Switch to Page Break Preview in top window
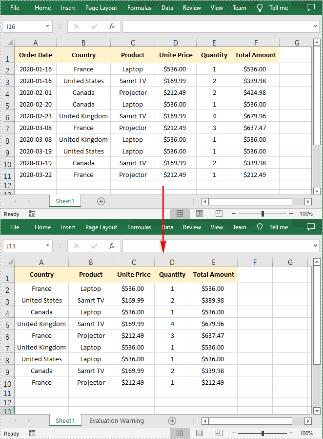This screenshot has height=439, width=323. (x=219, y=214)
